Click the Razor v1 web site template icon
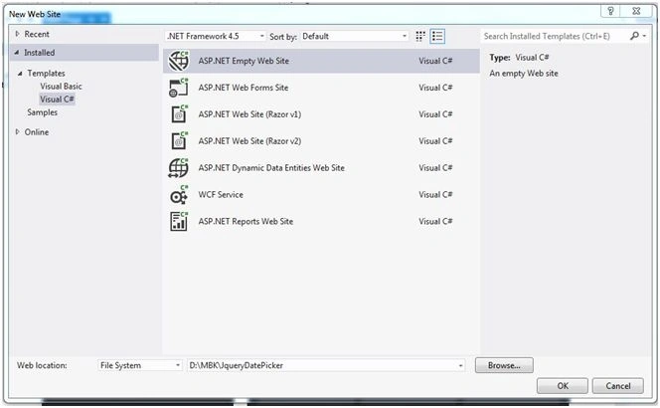The image size is (660, 408). (180, 113)
